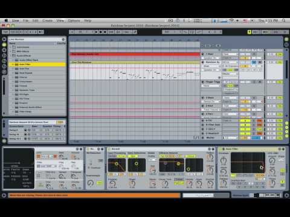The height and width of the screenshot is (217, 290).
Task: Adjust the Reverb Dry/Wet knob
Action: point(210,183)
